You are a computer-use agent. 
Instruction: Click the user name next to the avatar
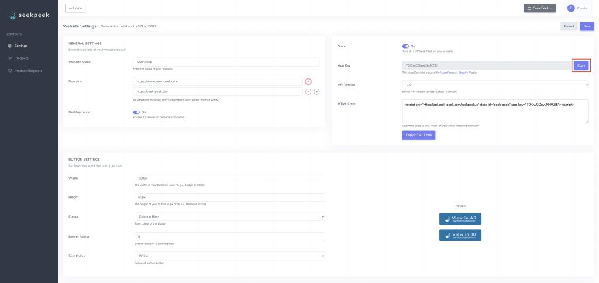coord(582,8)
